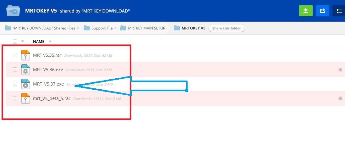Click folder icon beside Support File breadcrumb
This screenshot has height=152, width=345.
pos(87,28)
